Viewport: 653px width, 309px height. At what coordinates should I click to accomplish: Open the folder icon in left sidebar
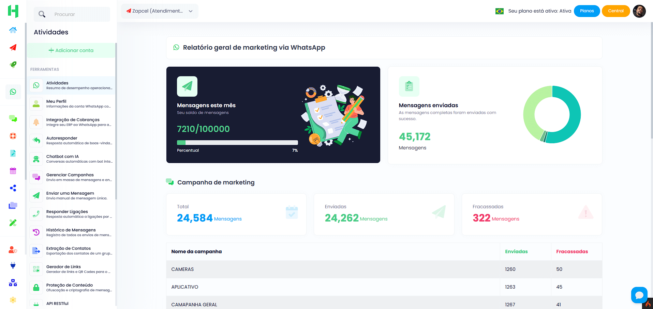coord(13,205)
